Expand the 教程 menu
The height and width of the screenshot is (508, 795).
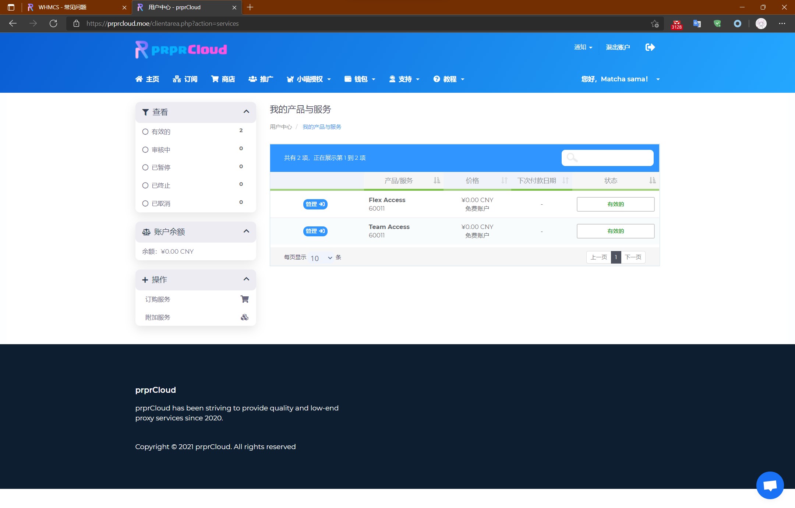[x=449, y=79]
